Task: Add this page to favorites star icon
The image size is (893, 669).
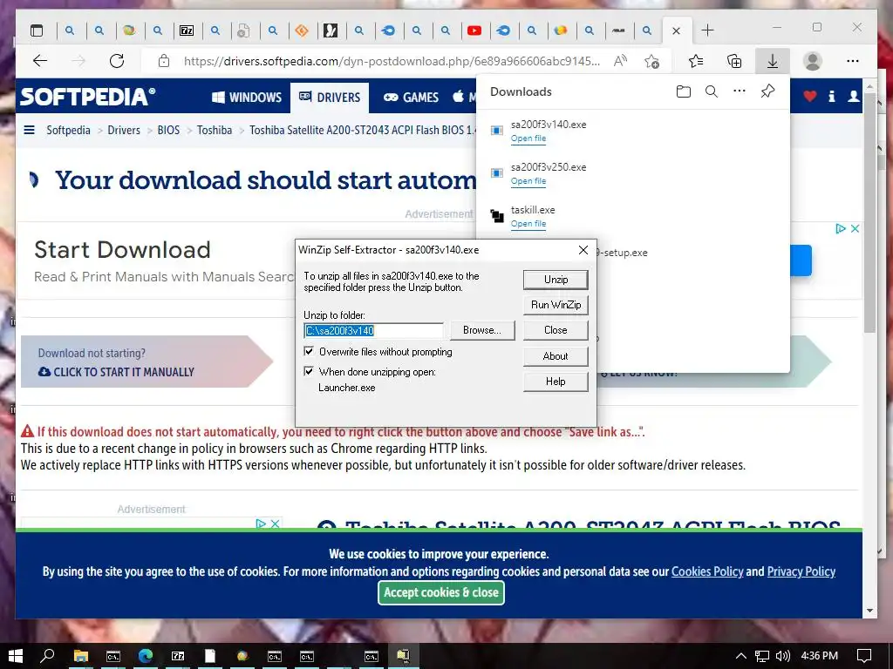Action: coord(652,61)
